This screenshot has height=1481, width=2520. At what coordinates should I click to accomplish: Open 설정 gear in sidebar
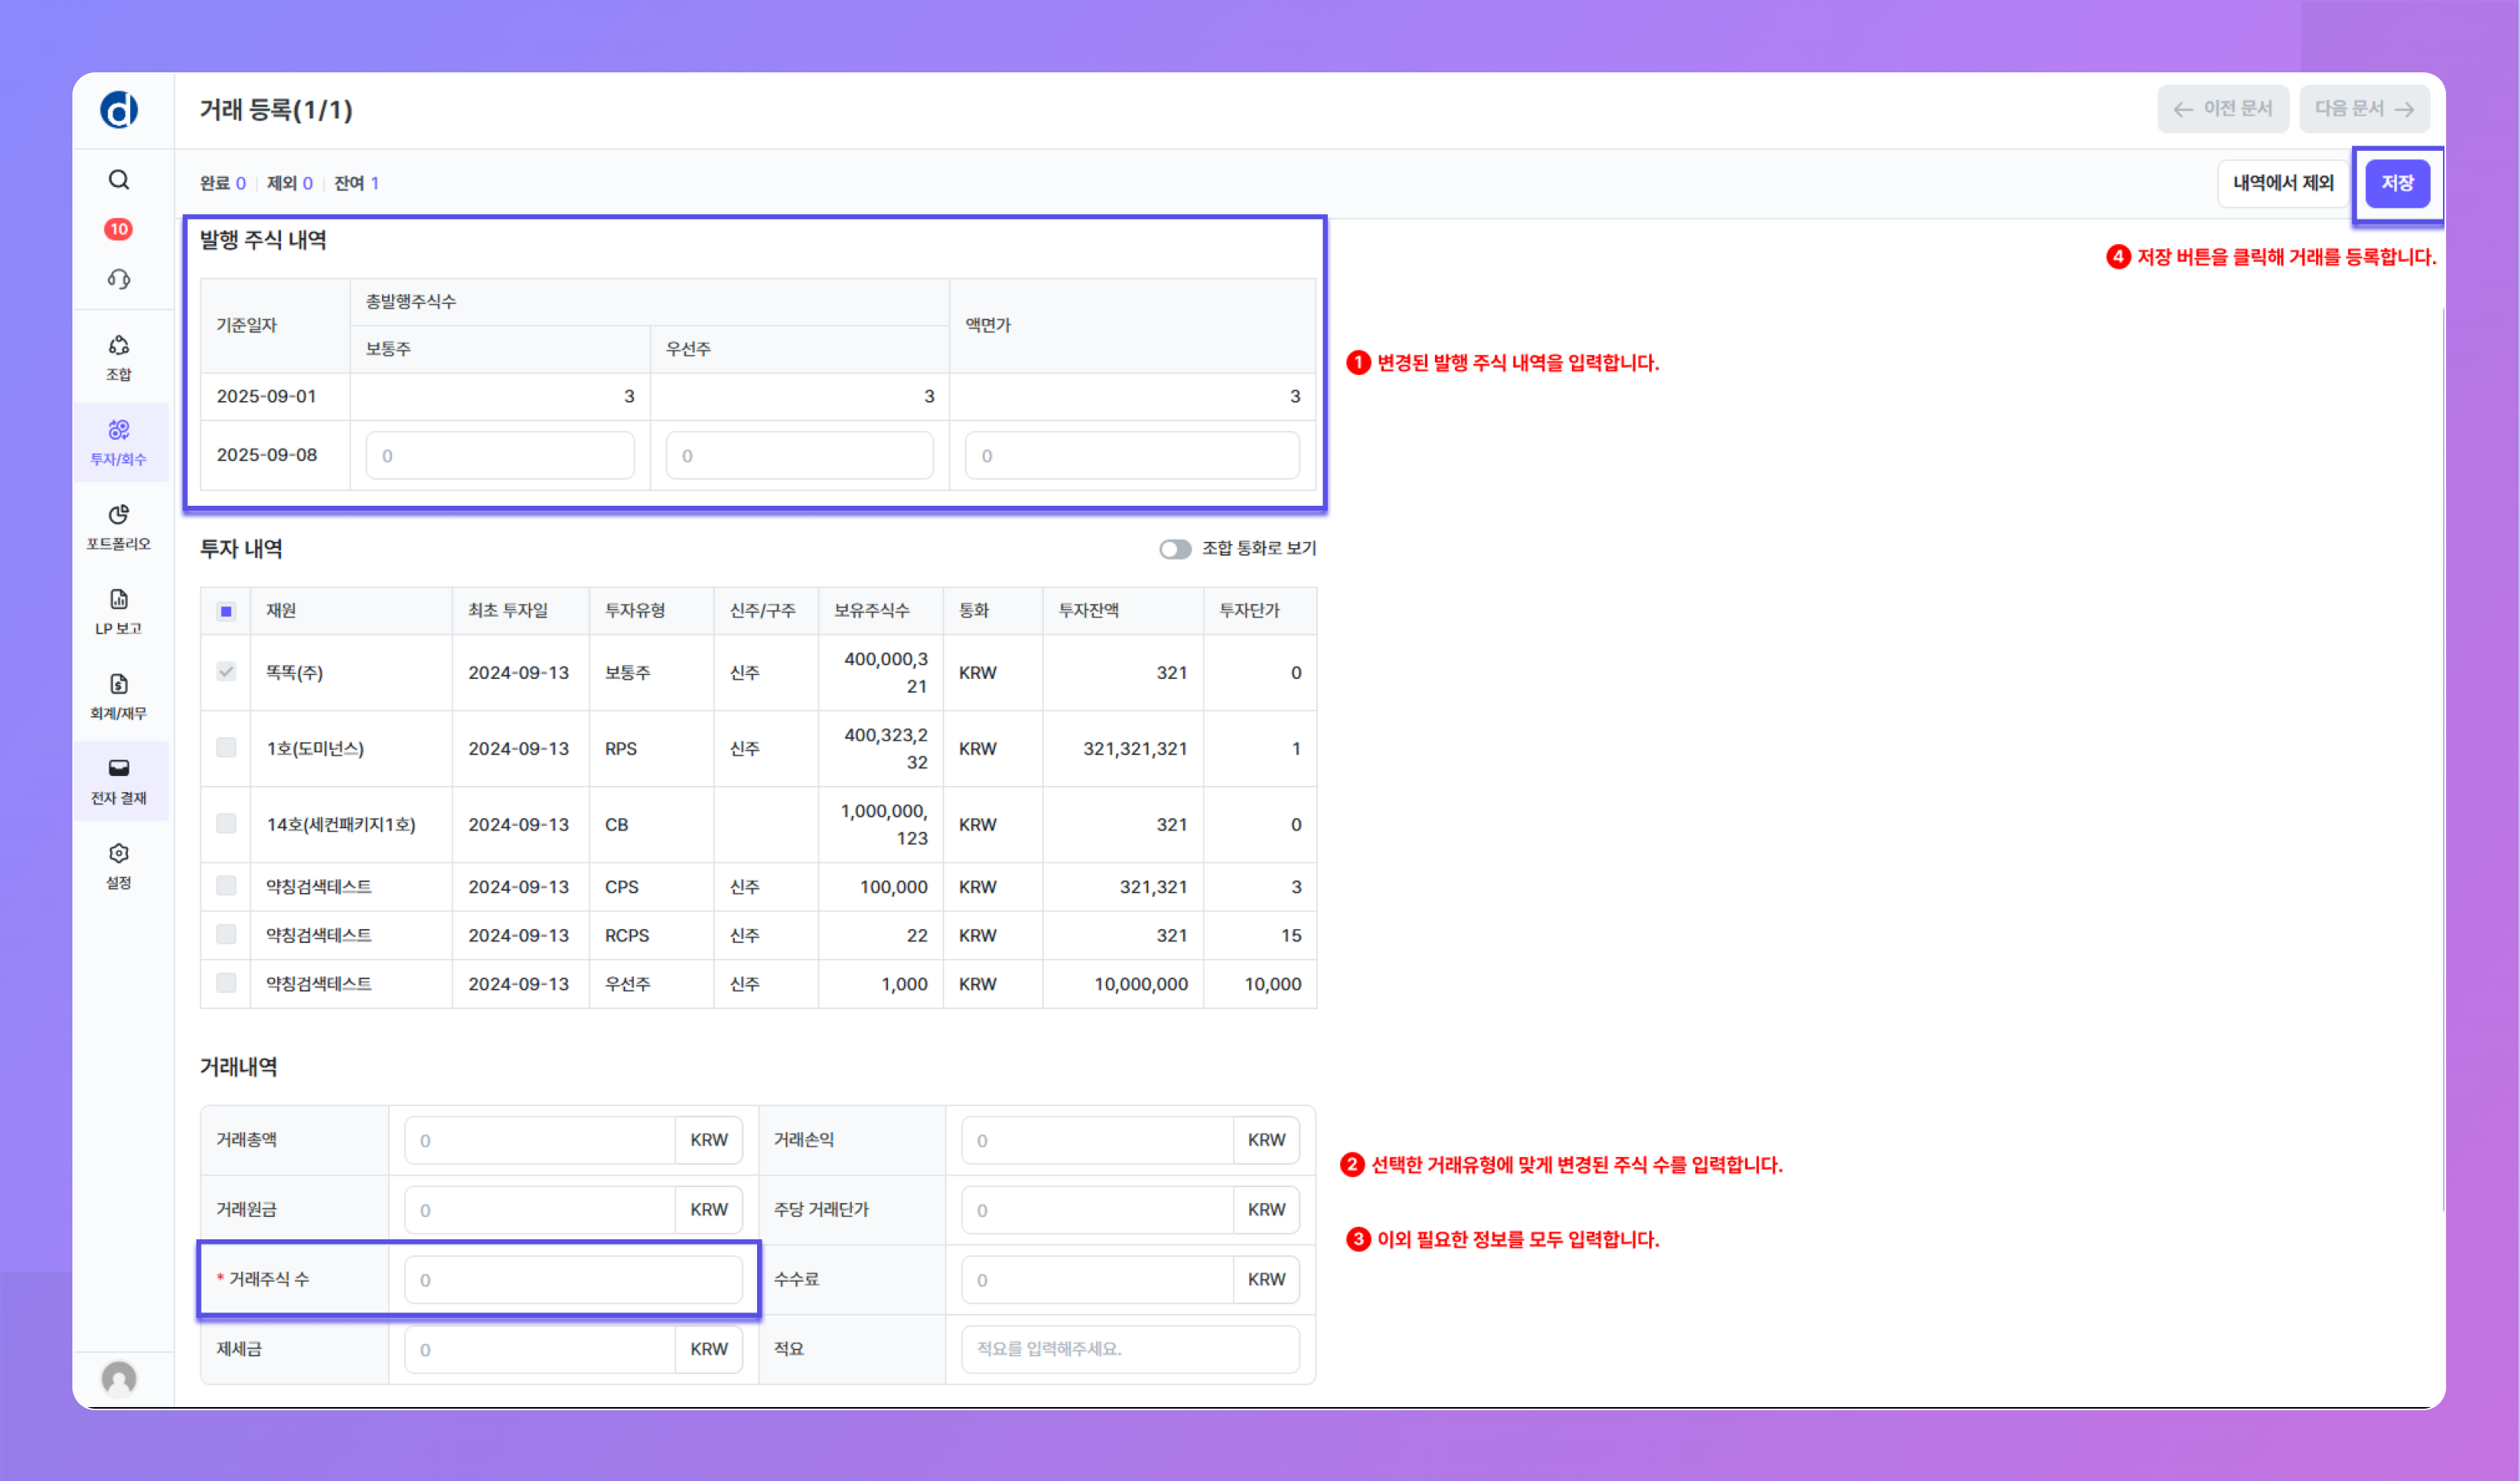[119, 865]
